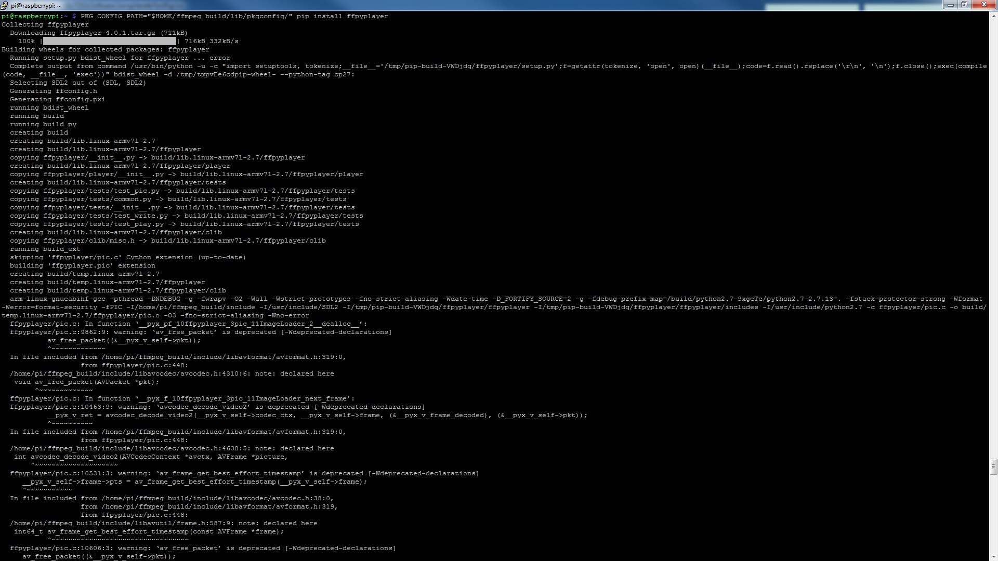The width and height of the screenshot is (998, 561).
Task: Restore down the PuTTY window
Action: (964, 5)
